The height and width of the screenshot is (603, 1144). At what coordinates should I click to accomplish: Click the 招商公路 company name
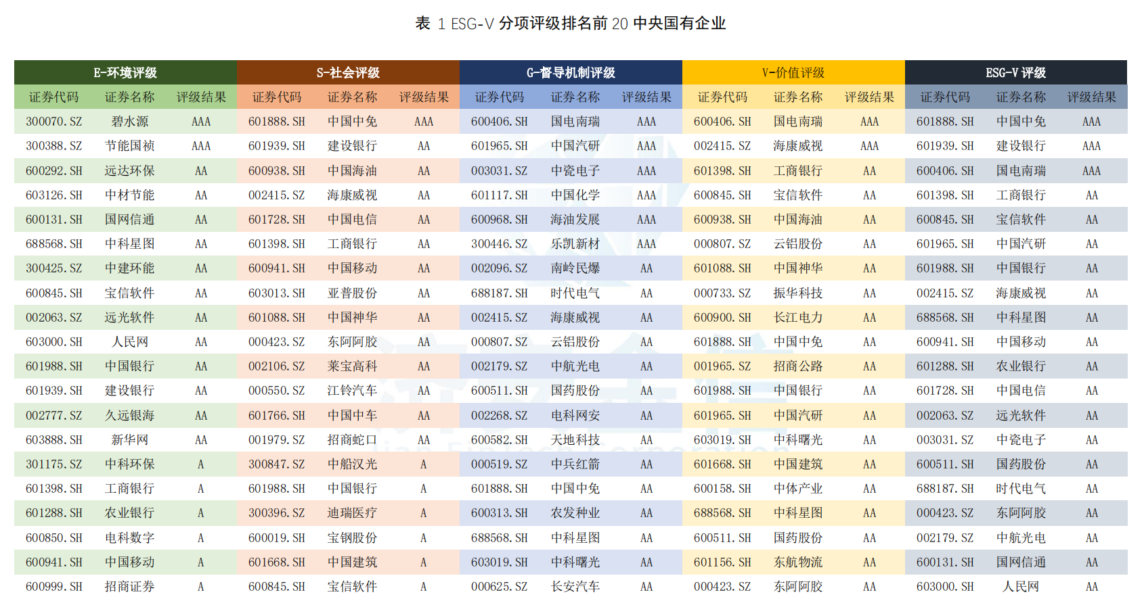point(798,366)
